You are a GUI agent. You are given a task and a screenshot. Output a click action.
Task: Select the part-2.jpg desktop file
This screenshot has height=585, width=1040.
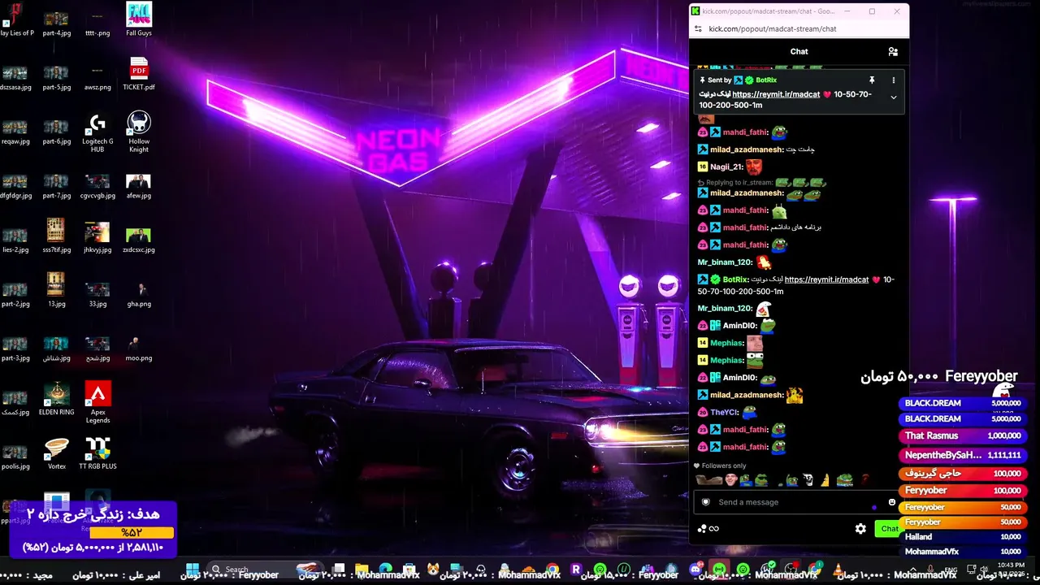pyautogui.click(x=15, y=295)
